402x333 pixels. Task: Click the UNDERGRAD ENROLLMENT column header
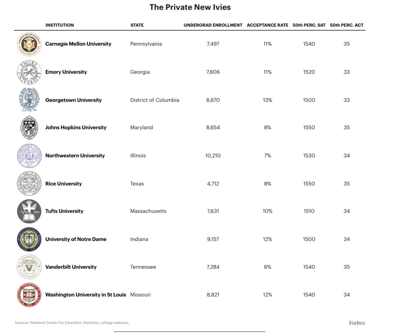[213, 25]
